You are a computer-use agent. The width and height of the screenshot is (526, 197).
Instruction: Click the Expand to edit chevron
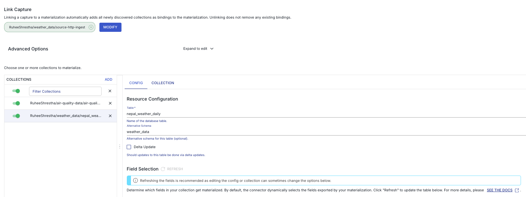212,49
